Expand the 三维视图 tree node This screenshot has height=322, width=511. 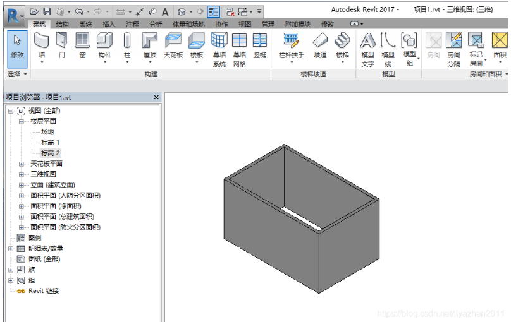point(22,174)
